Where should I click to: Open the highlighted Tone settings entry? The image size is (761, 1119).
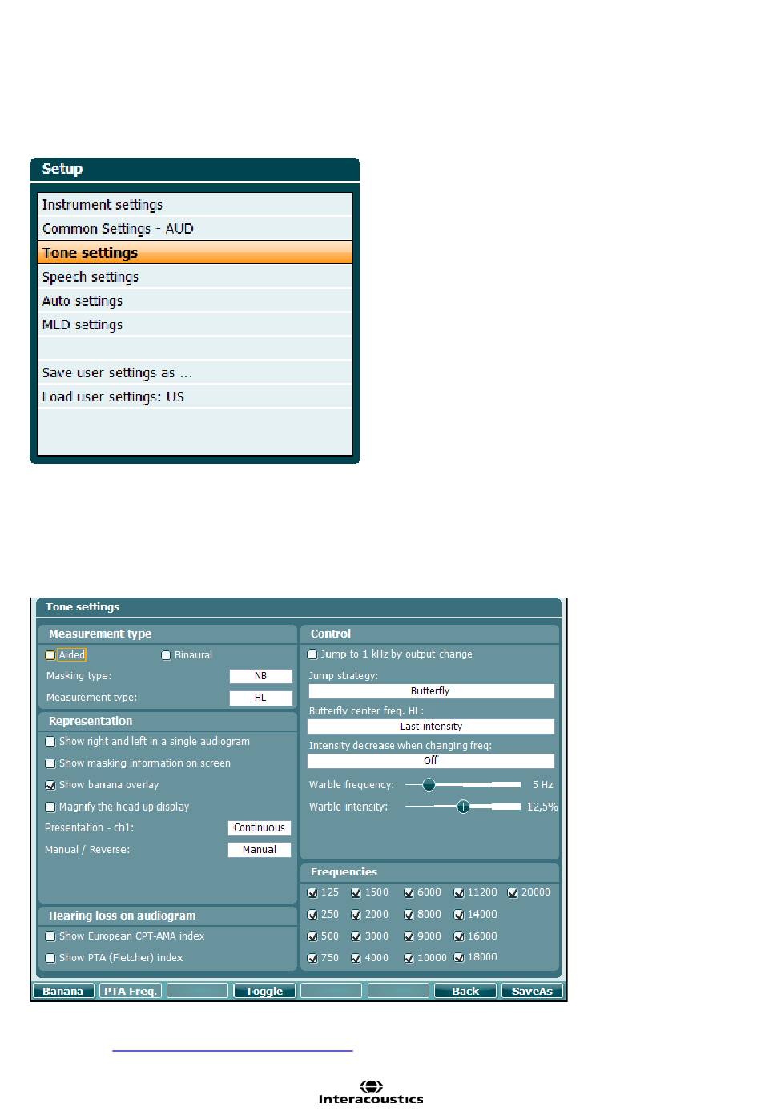[195, 253]
